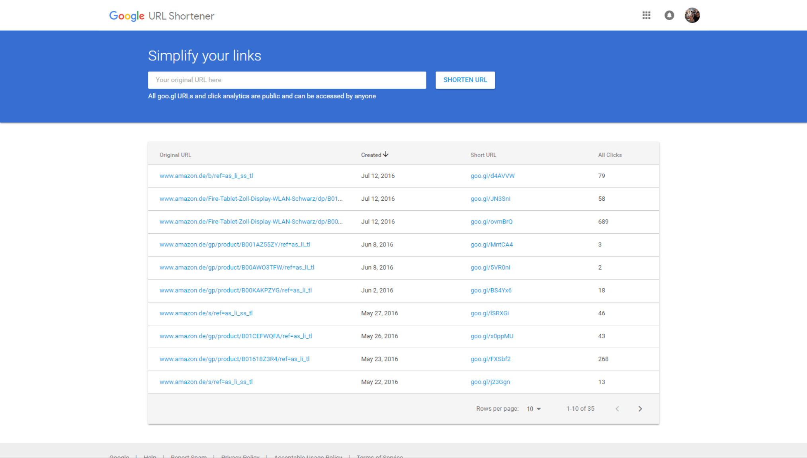Click the All Clicks column header
807x458 pixels.
(610, 155)
